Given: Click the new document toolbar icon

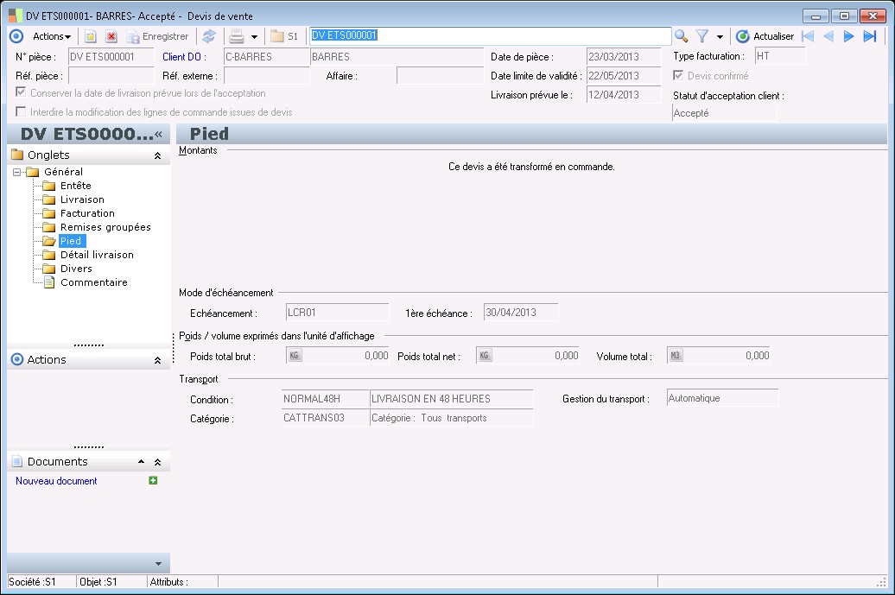Looking at the screenshot, I should [x=90, y=36].
